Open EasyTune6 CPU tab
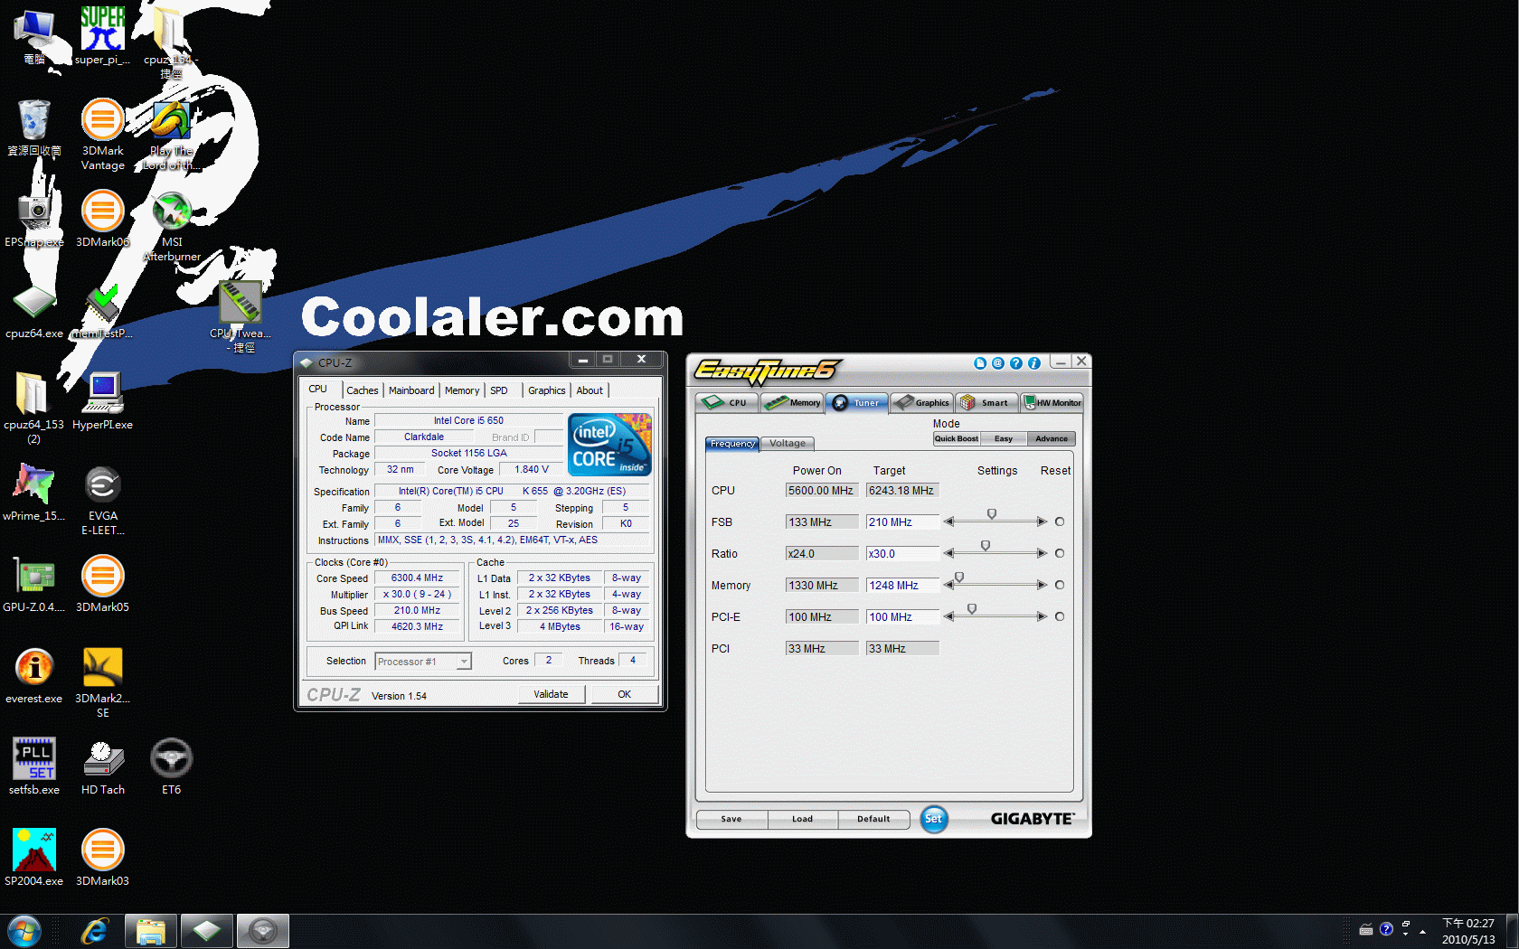 click(727, 403)
